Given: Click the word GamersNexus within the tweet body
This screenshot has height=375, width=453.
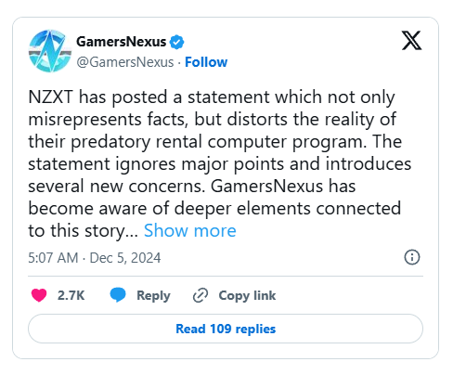Looking at the screenshot, I should click(x=266, y=187).
